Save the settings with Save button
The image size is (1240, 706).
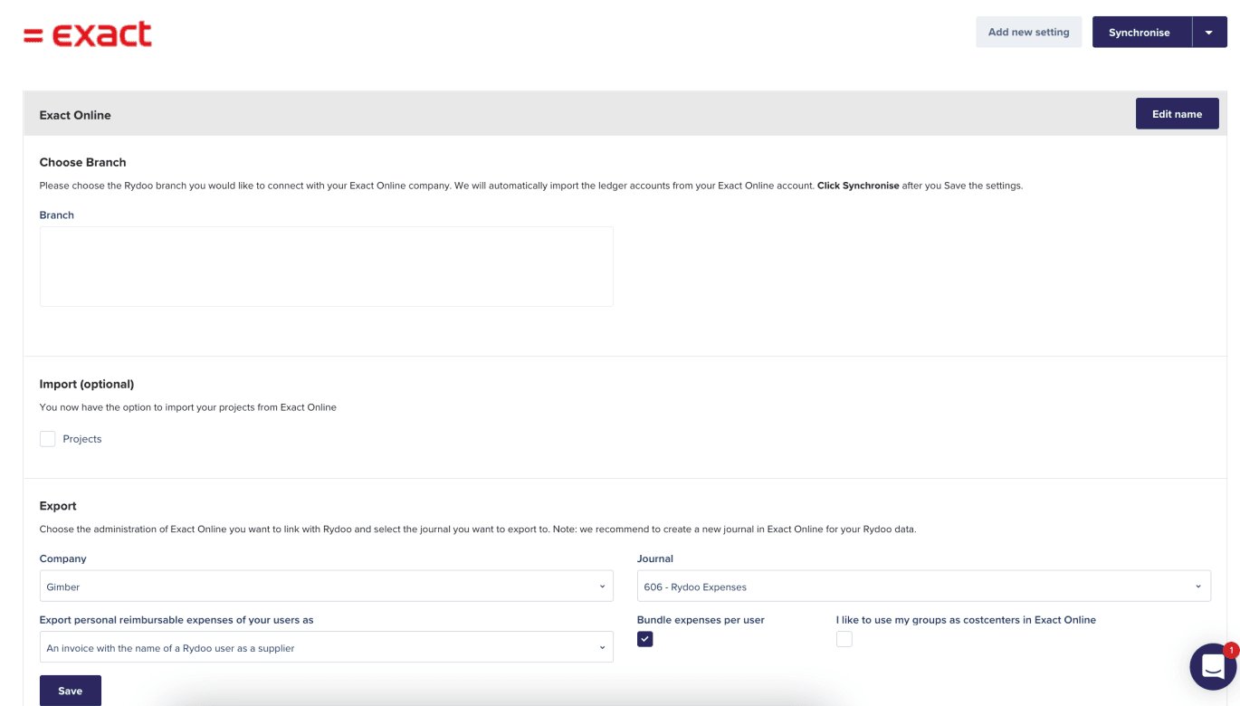pos(71,691)
